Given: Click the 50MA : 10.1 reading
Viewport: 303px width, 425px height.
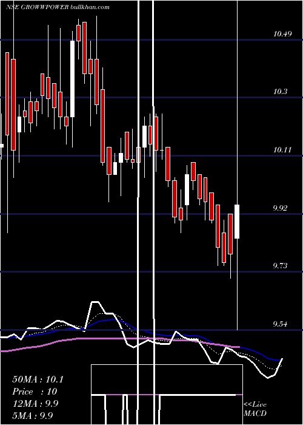Looking at the screenshot, I should coord(38,379).
